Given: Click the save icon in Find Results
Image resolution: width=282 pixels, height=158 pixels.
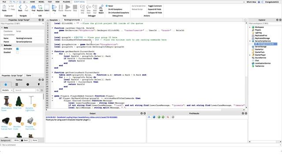Looking at the screenshot, I should click(154, 117).
